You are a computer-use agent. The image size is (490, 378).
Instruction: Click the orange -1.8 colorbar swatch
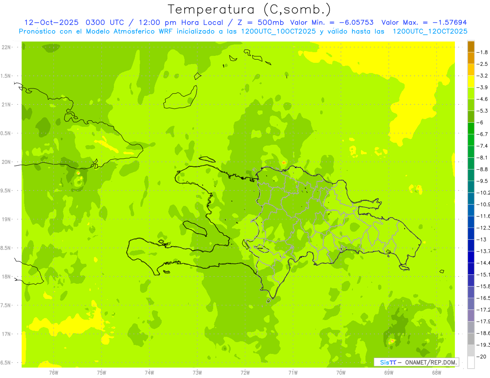pos(471,46)
